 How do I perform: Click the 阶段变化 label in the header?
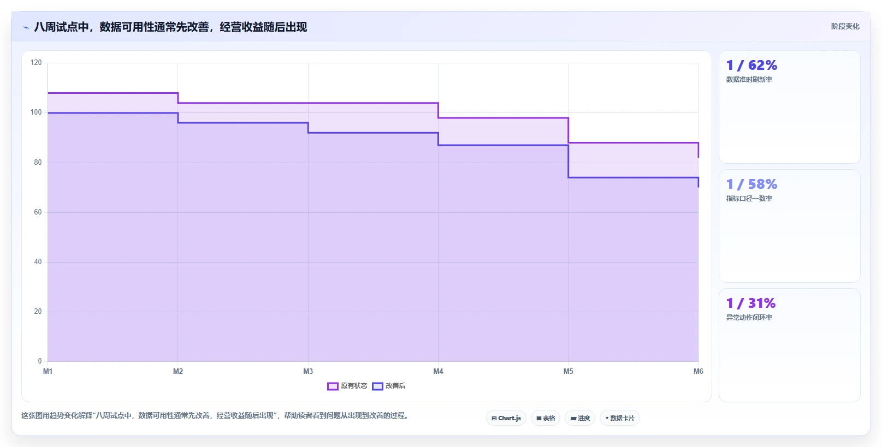(x=845, y=26)
